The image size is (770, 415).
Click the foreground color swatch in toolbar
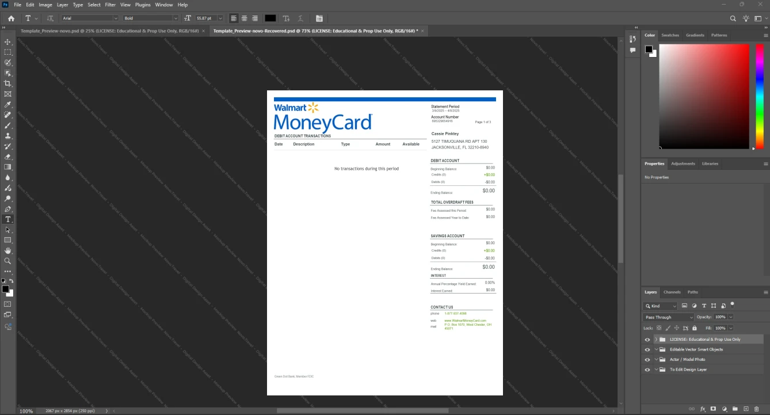pos(5,289)
